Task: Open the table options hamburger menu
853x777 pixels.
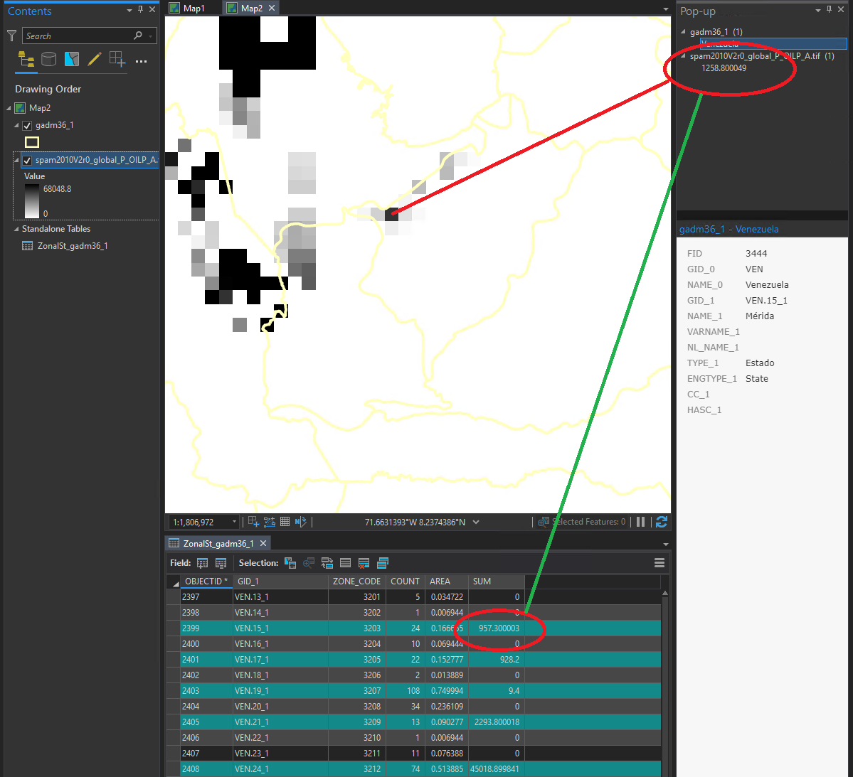Action: pos(659,562)
